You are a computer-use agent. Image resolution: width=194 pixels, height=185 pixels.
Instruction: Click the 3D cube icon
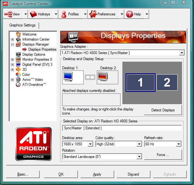[x=18, y=70]
